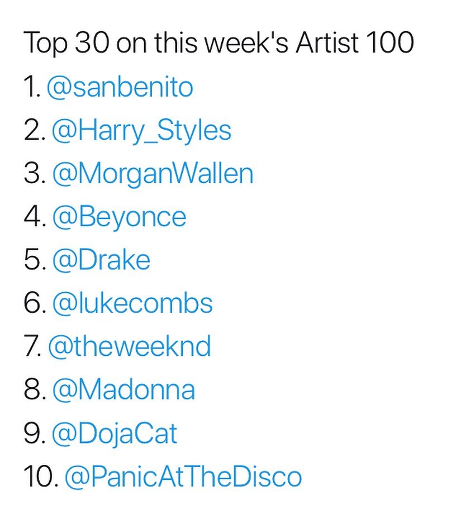Click the @Harry_Styles mention

click(x=141, y=131)
